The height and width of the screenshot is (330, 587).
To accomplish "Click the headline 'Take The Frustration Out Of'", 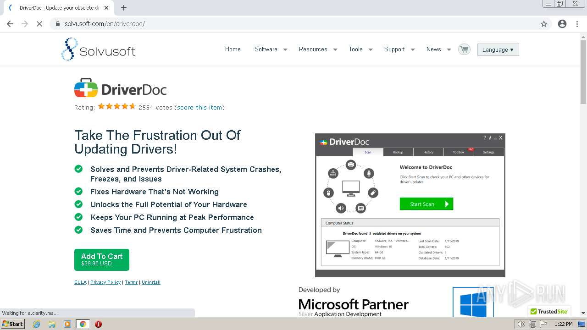I will (x=157, y=135).
